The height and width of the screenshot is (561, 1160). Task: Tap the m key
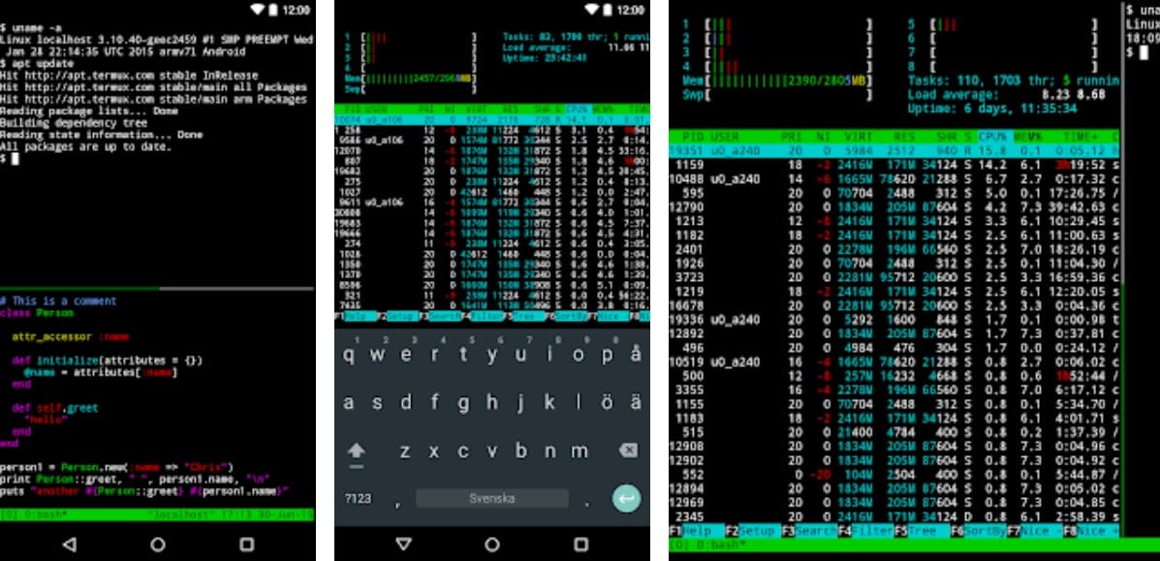[579, 451]
